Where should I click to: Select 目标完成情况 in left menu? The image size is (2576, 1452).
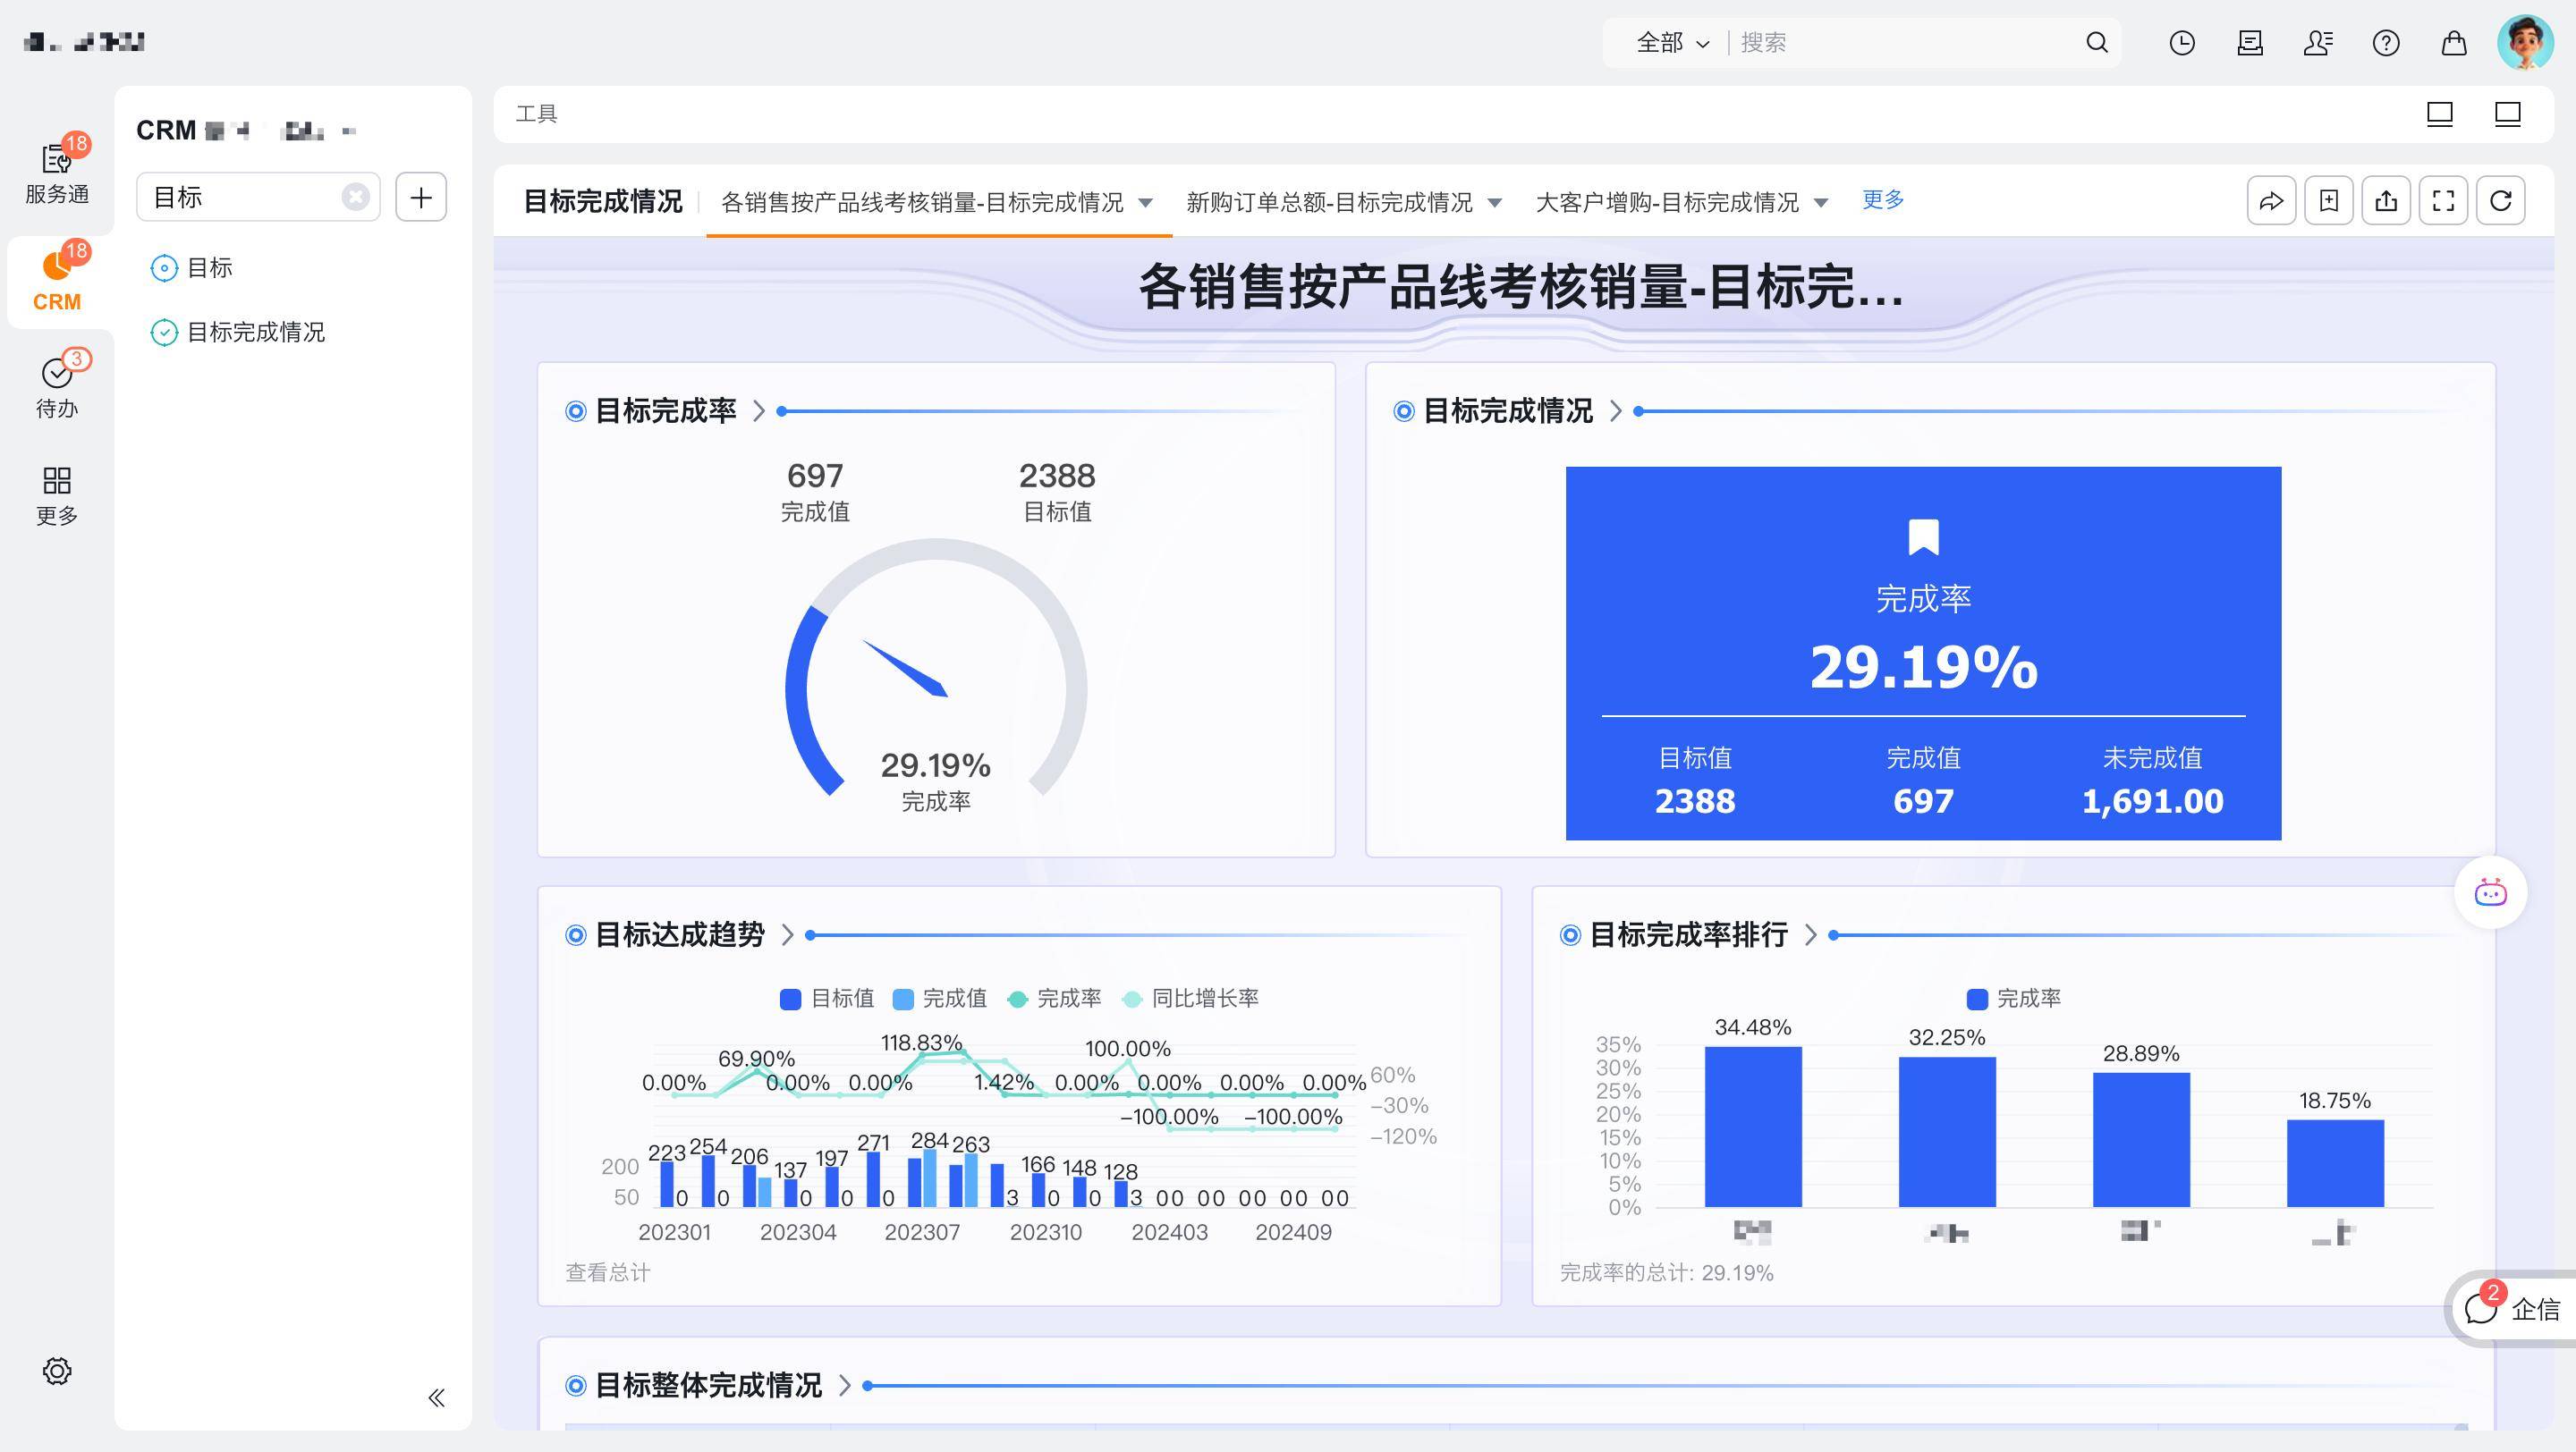255,332
